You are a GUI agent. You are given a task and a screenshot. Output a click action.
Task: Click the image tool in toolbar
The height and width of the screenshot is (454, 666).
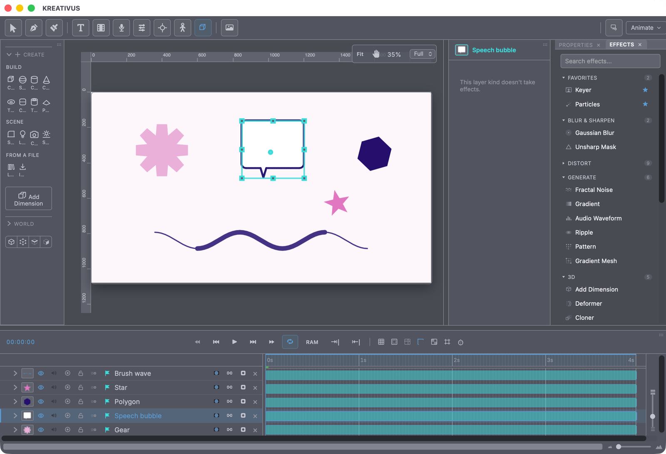pyautogui.click(x=229, y=28)
